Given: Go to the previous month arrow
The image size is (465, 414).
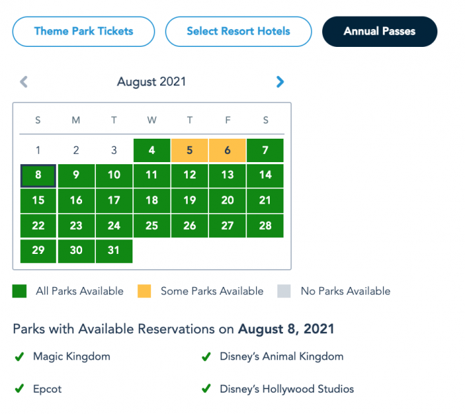Looking at the screenshot, I should coord(24,82).
